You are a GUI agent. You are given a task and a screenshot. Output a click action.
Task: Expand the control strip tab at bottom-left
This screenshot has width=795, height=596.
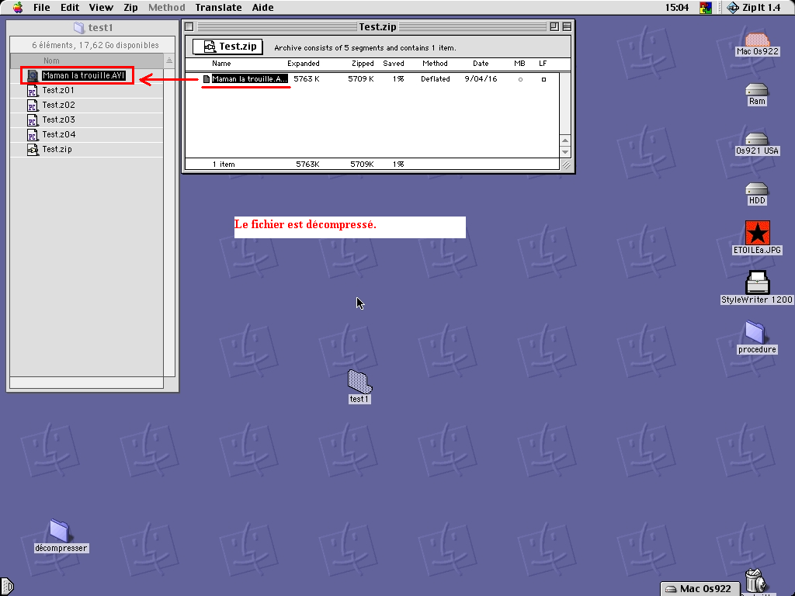(6, 587)
